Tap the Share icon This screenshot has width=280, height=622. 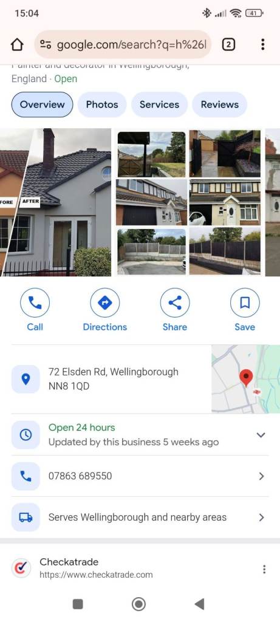[x=175, y=303]
